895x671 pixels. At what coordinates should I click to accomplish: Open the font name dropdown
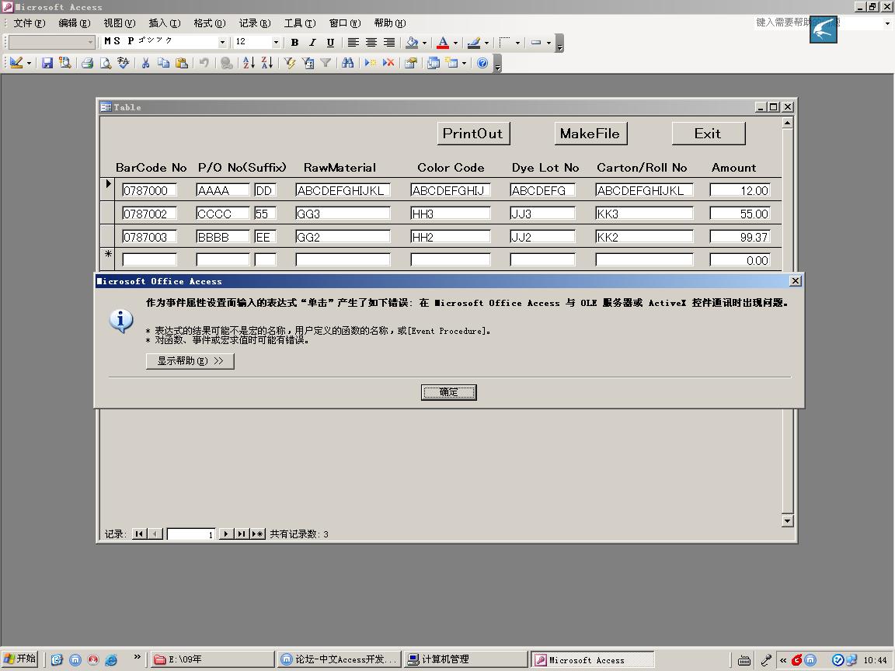tap(223, 42)
